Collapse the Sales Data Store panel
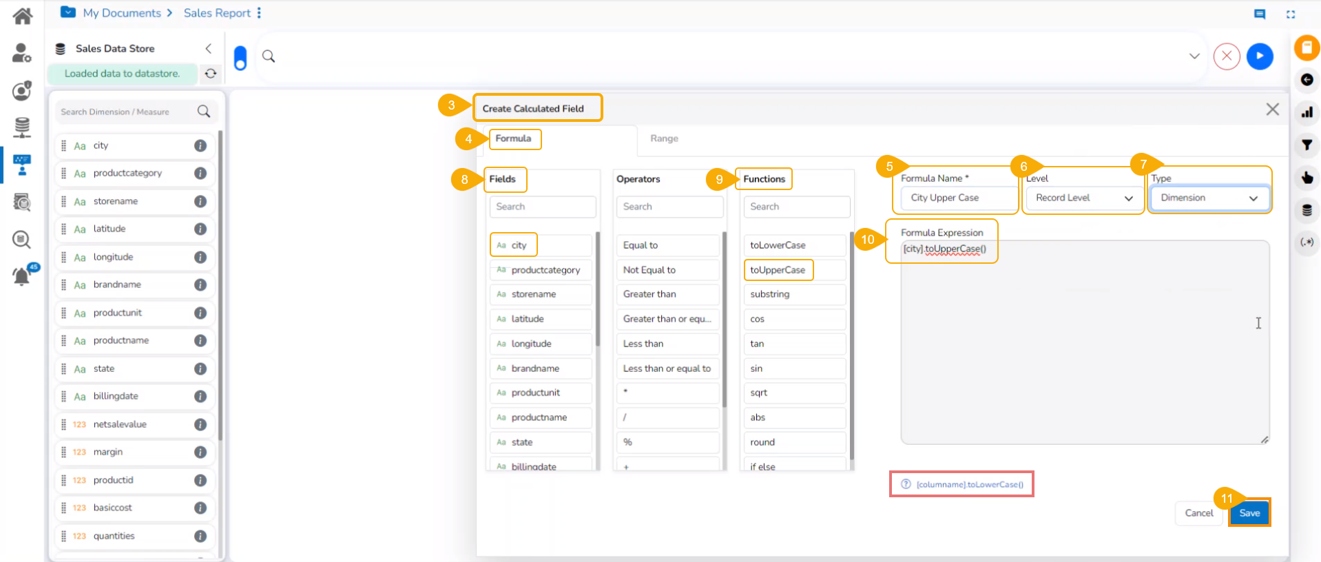 [208, 48]
